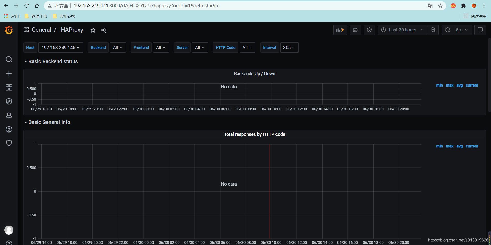Open the Explore compass icon
491x245 pixels.
[9, 101]
